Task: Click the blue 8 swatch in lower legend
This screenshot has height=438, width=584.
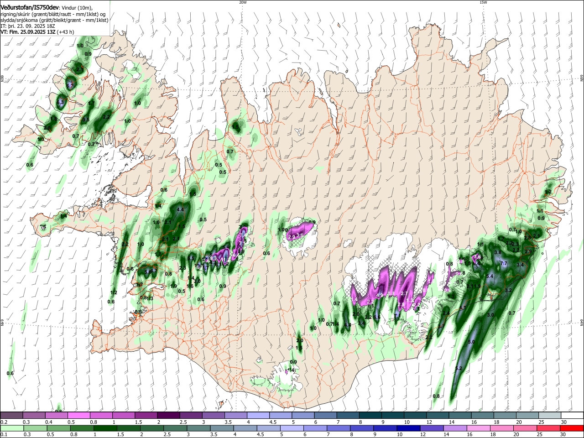Action: tap(362, 428)
